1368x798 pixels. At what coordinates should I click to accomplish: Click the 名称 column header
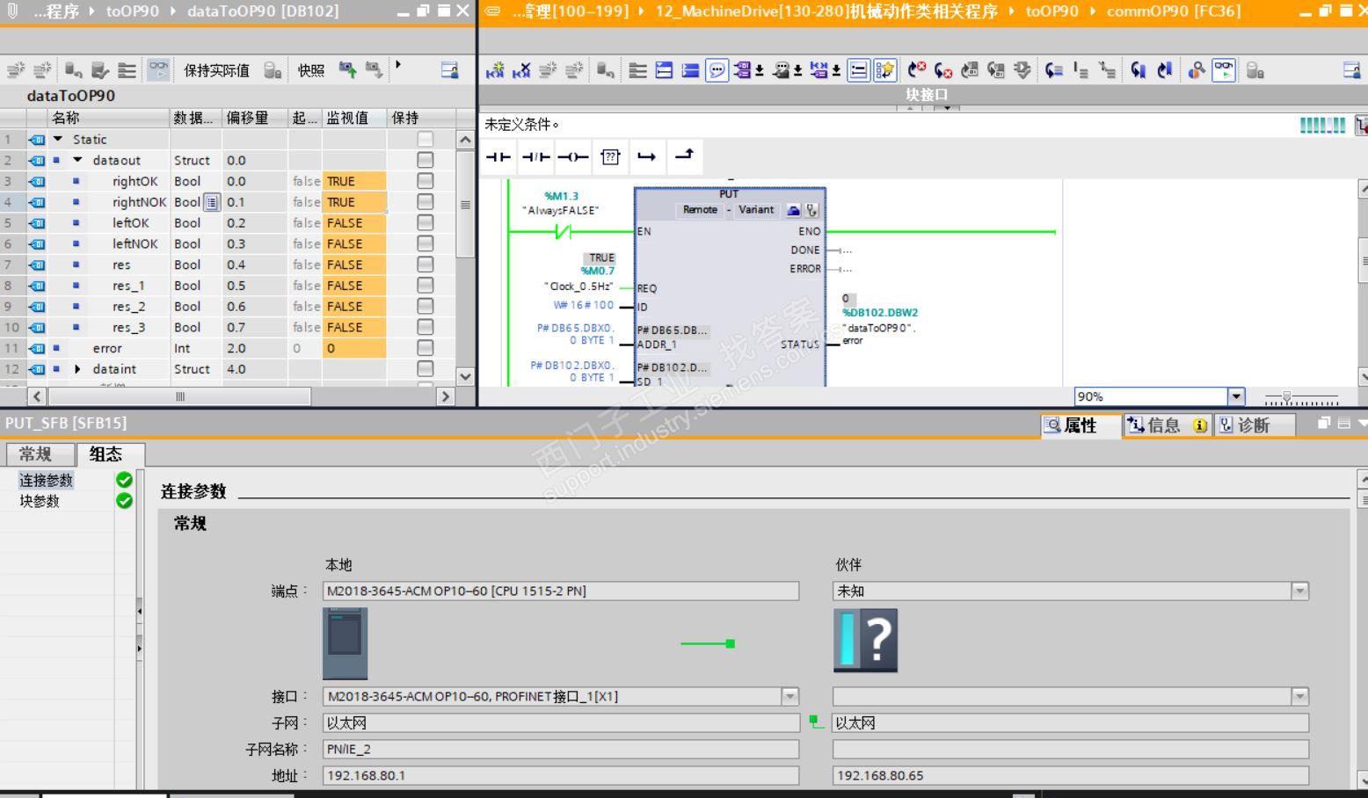pyautogui.click(x=108, y=118)
